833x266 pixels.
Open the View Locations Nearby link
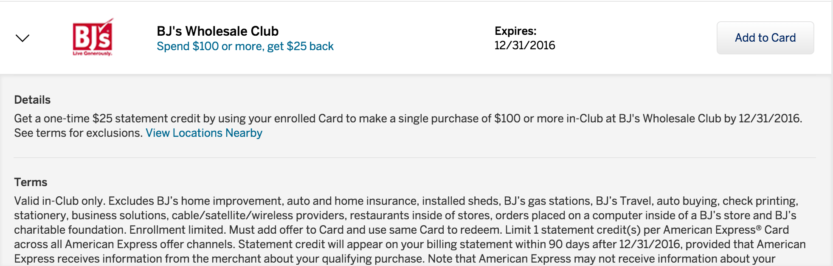click(x=204, y=133)
